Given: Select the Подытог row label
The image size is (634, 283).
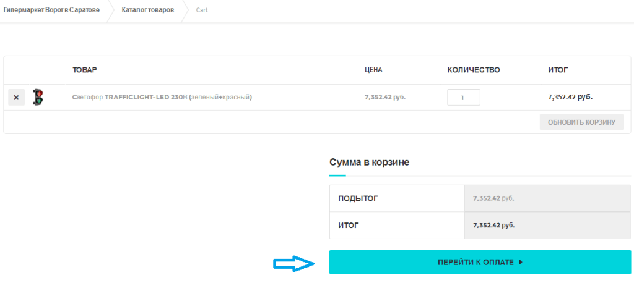Looking at the screenshot, I should click(x=358, y=198).
